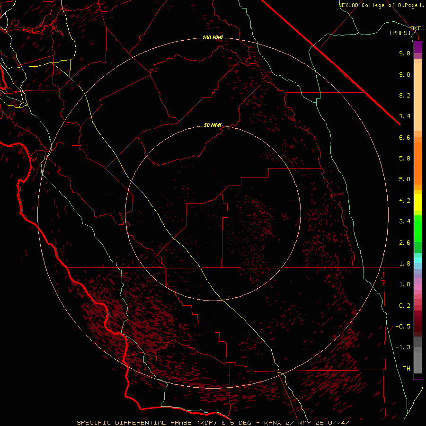Click the 1.8 scale value
This screenshot has width=426, height=426.
405,264
